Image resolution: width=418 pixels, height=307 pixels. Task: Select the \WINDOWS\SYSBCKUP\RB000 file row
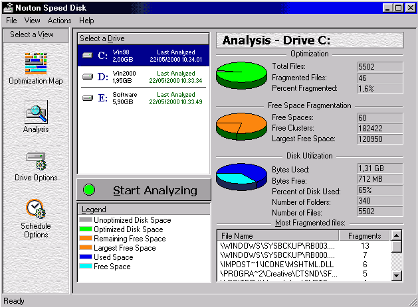[304, 255]
